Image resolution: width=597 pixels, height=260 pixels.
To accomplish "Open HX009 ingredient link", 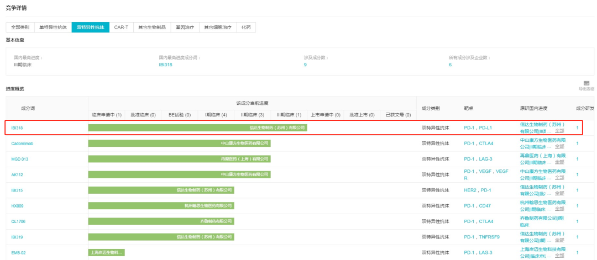I will click(x=18, y=206).
